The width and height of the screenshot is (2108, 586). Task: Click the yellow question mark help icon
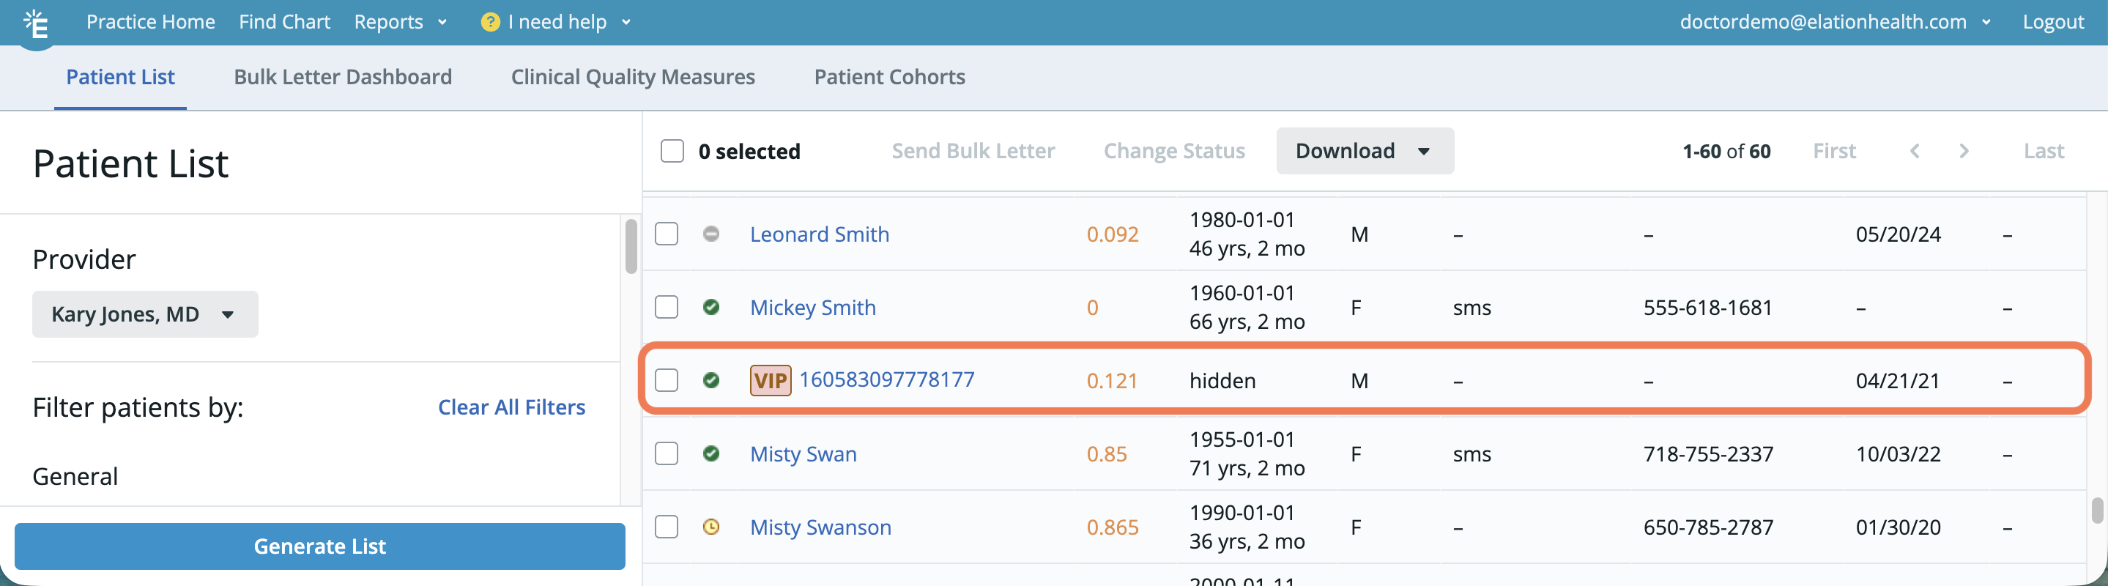point(490,22)
